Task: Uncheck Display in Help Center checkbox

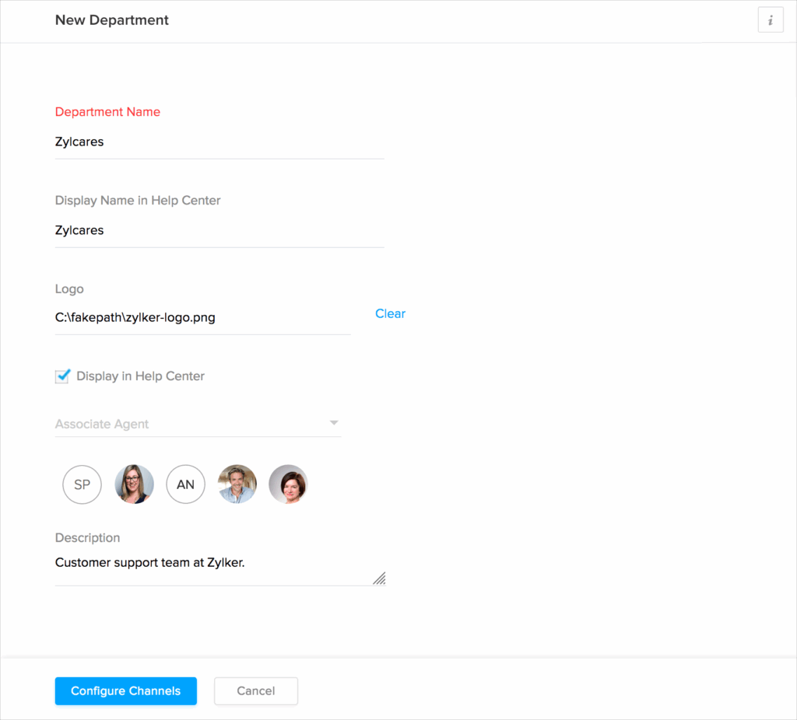Action: 62,376
